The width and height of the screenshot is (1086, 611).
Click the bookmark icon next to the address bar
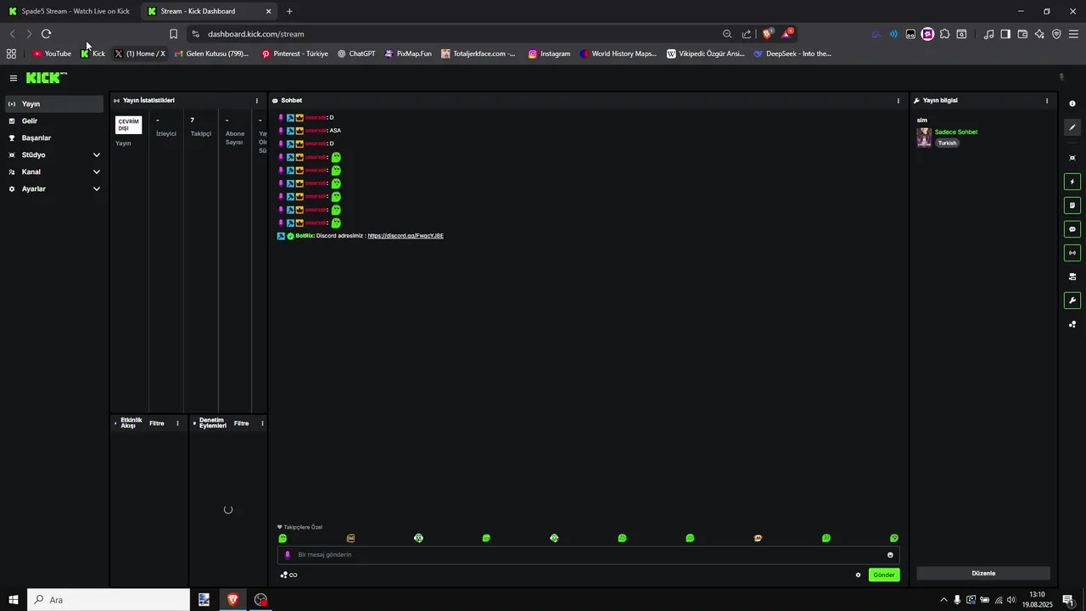pyautogui.click(x=173, y=34)
